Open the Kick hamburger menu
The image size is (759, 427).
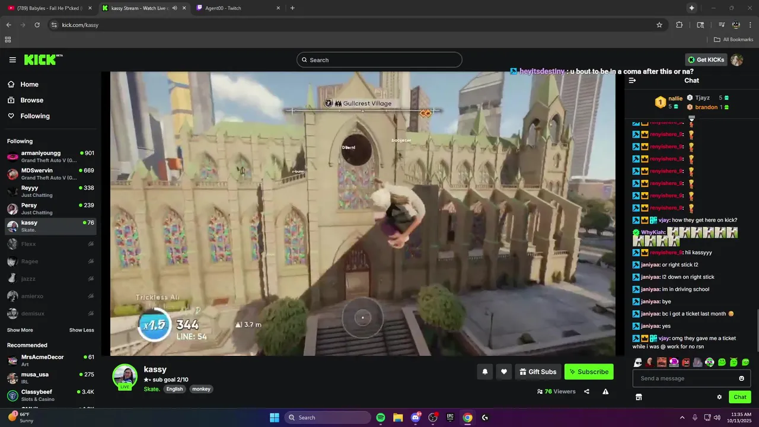12,60
